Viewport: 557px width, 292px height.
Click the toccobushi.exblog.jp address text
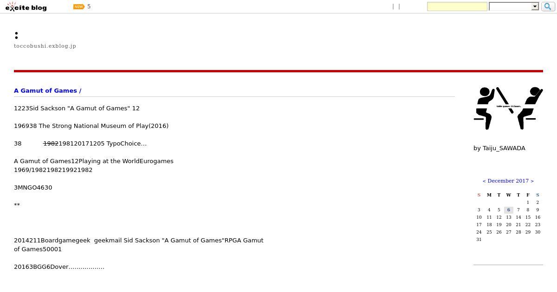45,46
